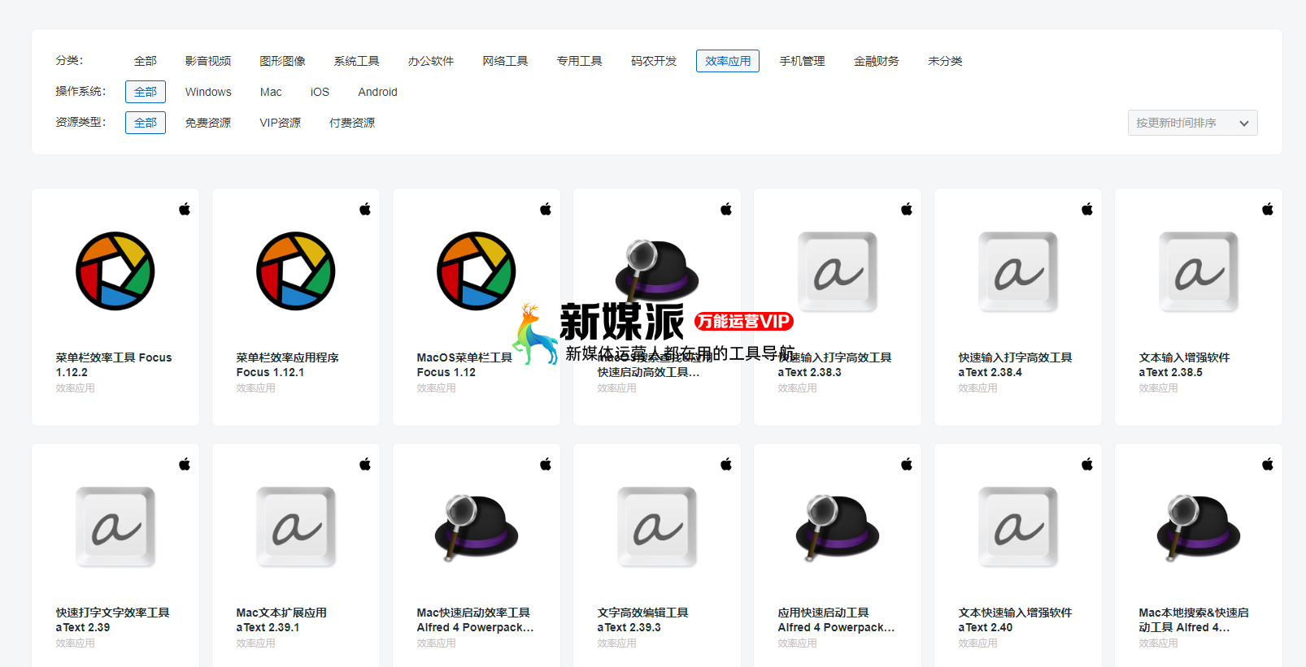Open title 菜单栏效率应用程序 Focus 1.12.1
1306x667 pixels.
[x=288, y=365]
